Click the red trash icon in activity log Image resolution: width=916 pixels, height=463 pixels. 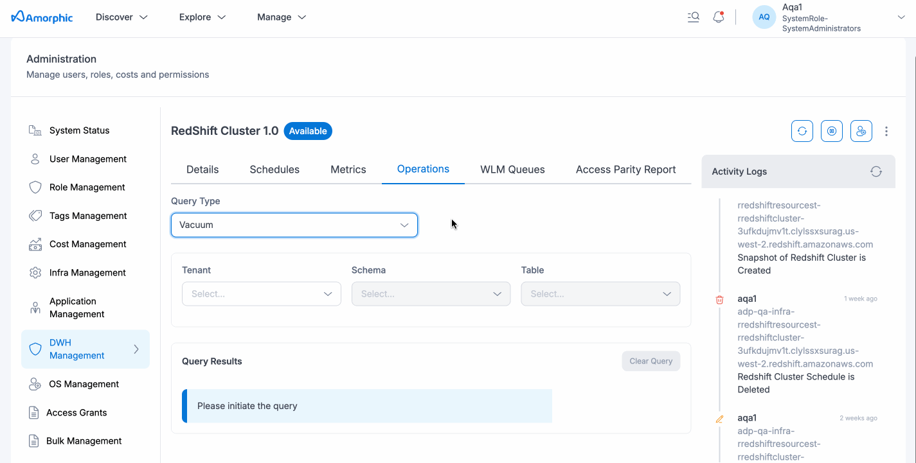[719, 299]
